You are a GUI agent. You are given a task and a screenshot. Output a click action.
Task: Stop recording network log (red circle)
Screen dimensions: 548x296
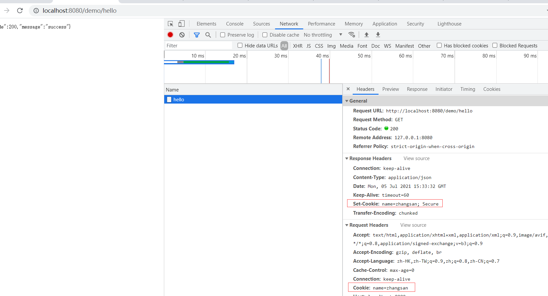170,35
